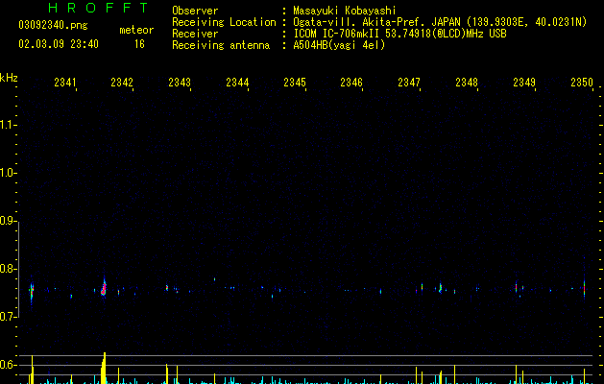Screen dimensions: 604x384
Task: Click the HROFFT title text
Action: coord(99,8)
